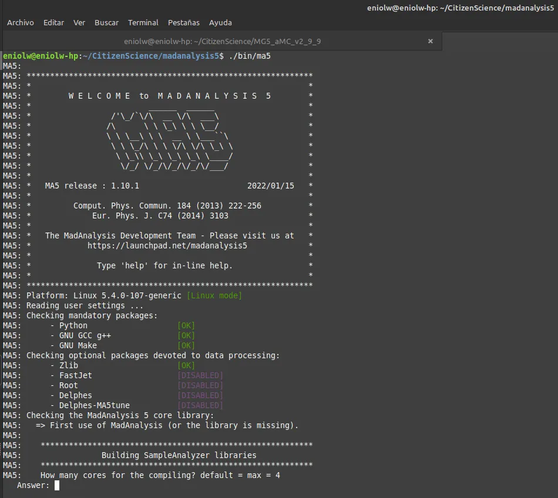This screenshot has width=558, height=498.
Task: Click the [OK] status next to Zlib
Action: (x=186, y=365)
